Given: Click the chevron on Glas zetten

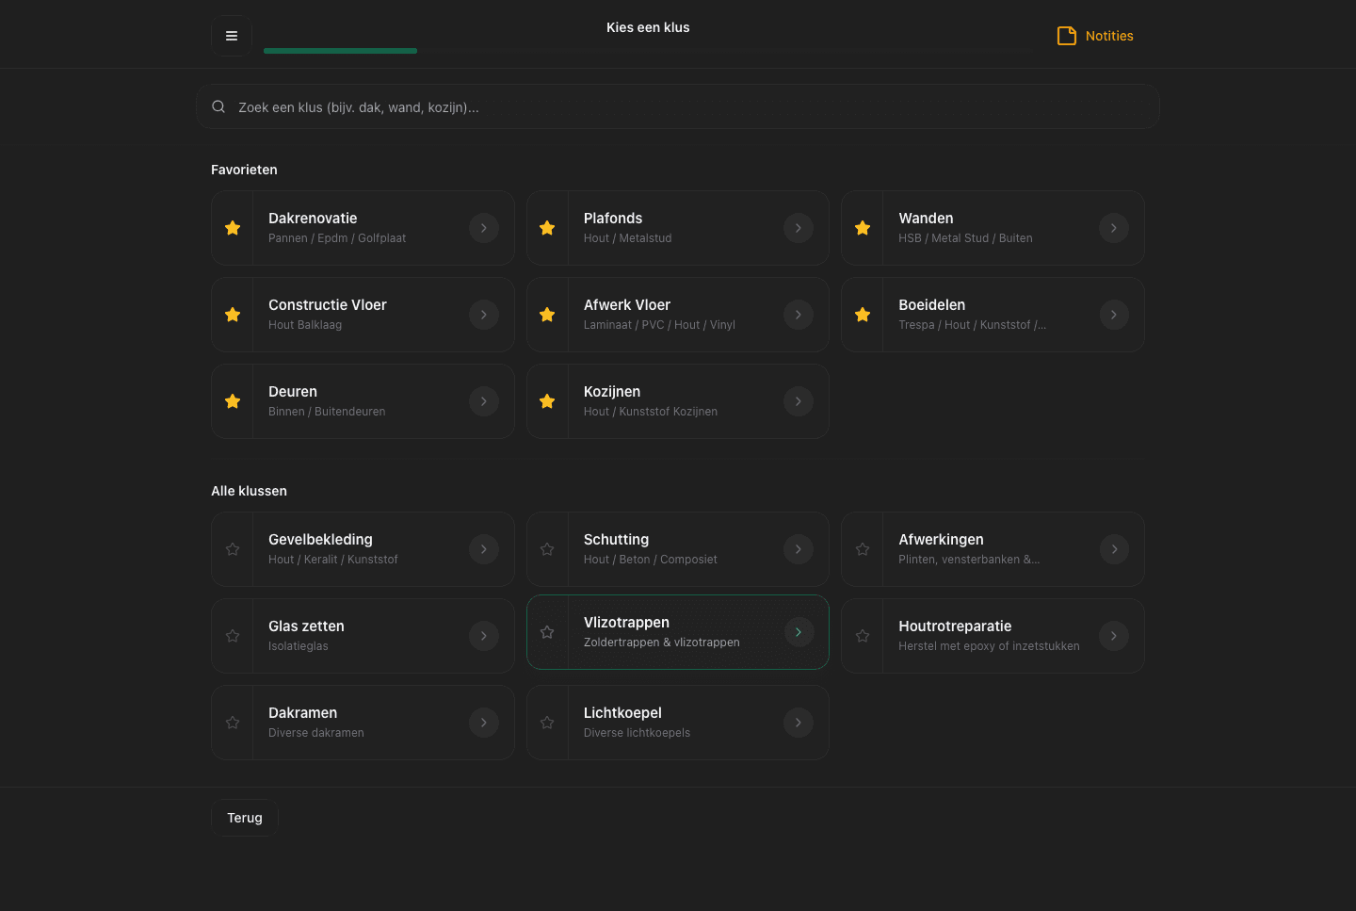Looking at the screenshot, I should point(483,636).
